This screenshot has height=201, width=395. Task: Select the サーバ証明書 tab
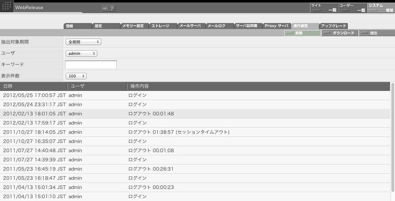(248, 26)
